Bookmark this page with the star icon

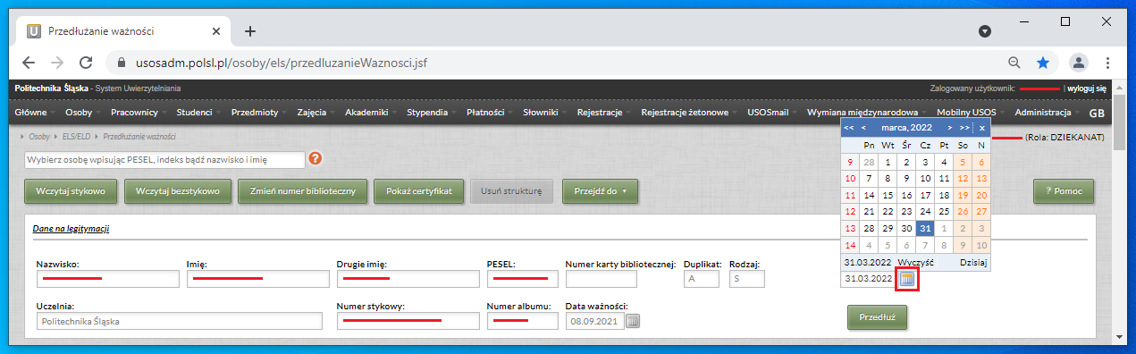1043,63
